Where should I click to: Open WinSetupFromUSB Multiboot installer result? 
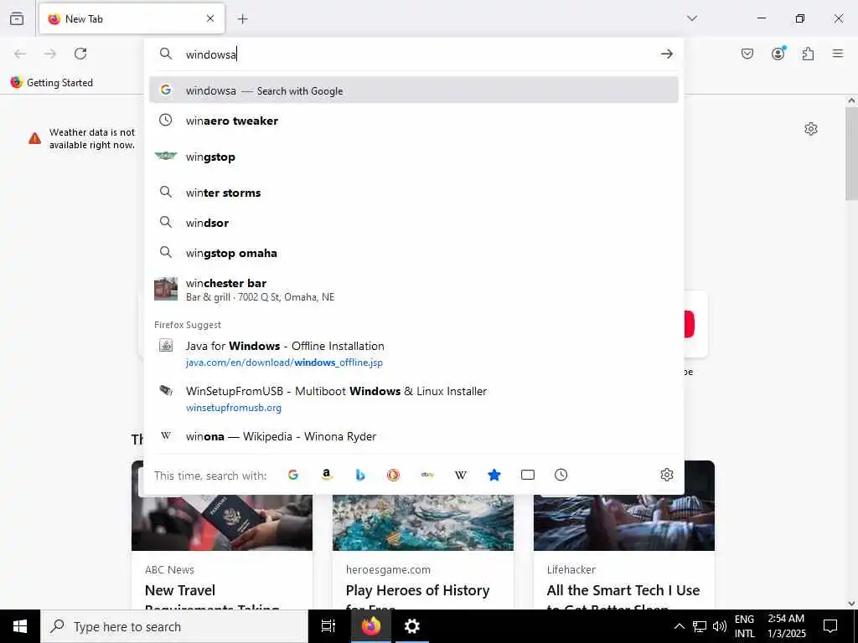pyautogui.click(x=414, y=399)
